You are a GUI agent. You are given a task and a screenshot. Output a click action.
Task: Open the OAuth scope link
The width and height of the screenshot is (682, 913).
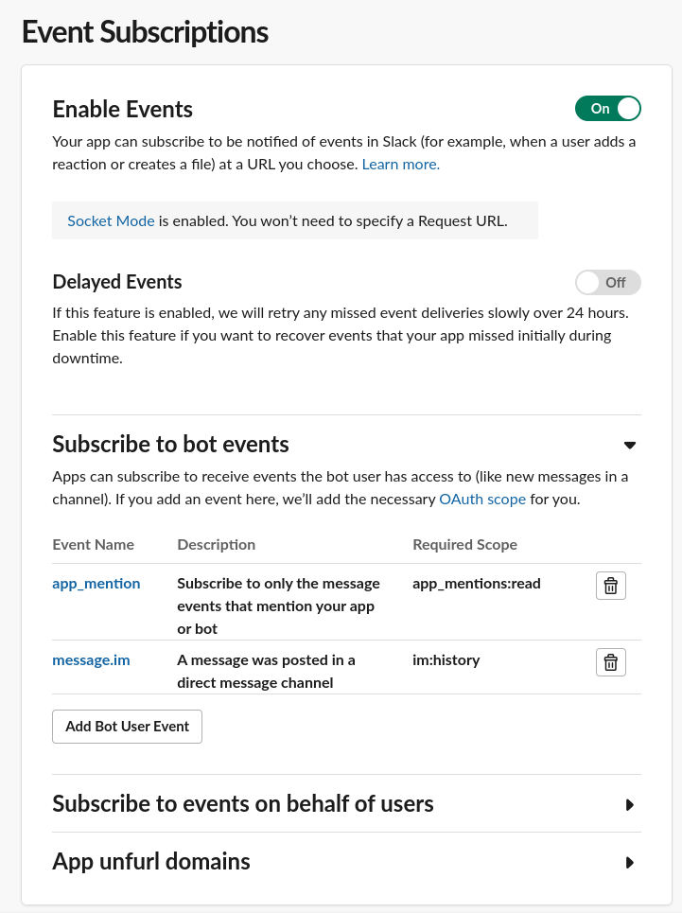[482, 500]
